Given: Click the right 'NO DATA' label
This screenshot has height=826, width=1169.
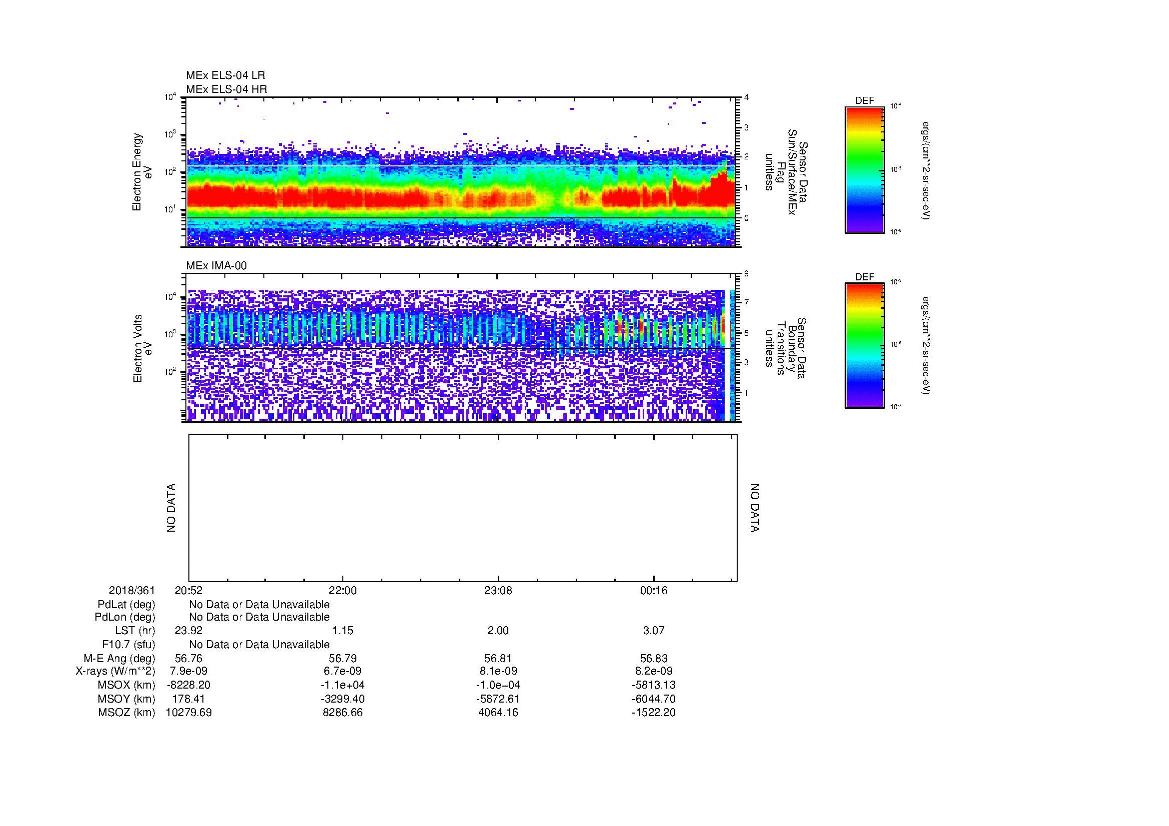Looking at the screenshot, I should pyautogui.click(x=755, y=508).
